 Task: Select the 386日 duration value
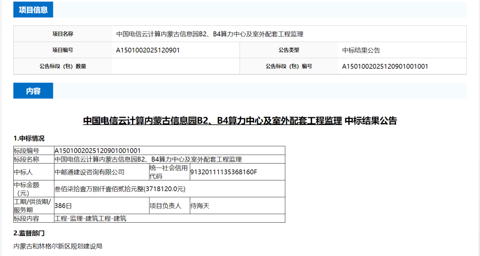tap(63, 206)
